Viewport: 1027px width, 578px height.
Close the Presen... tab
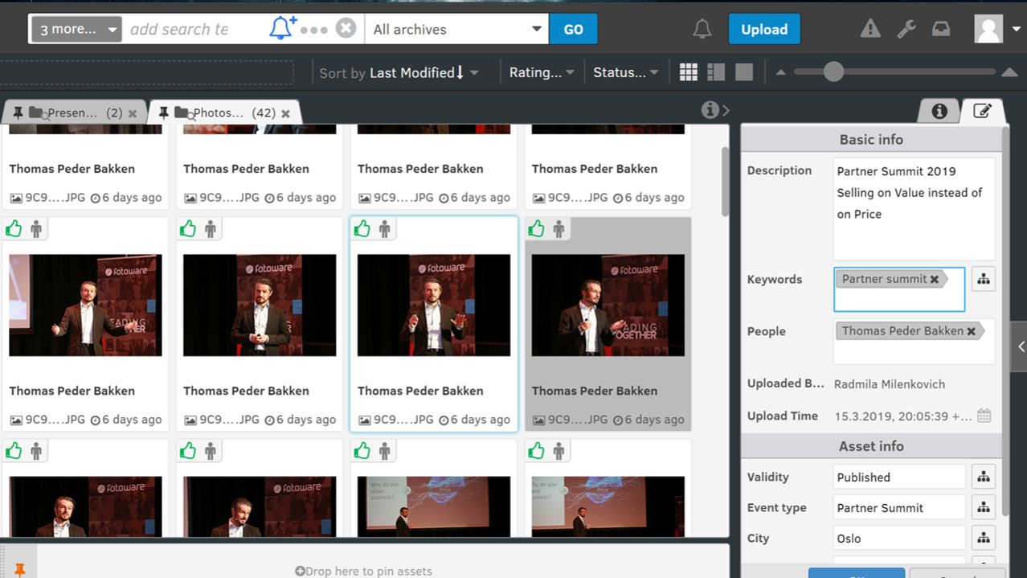click(133, 113)
